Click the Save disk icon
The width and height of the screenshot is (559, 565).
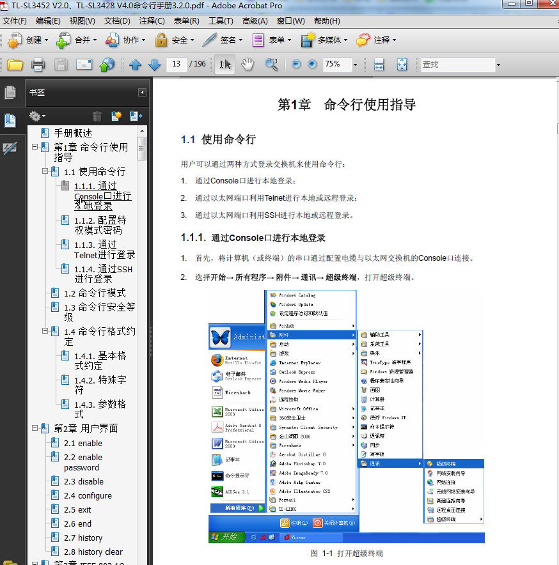click(x=61, y=65)
